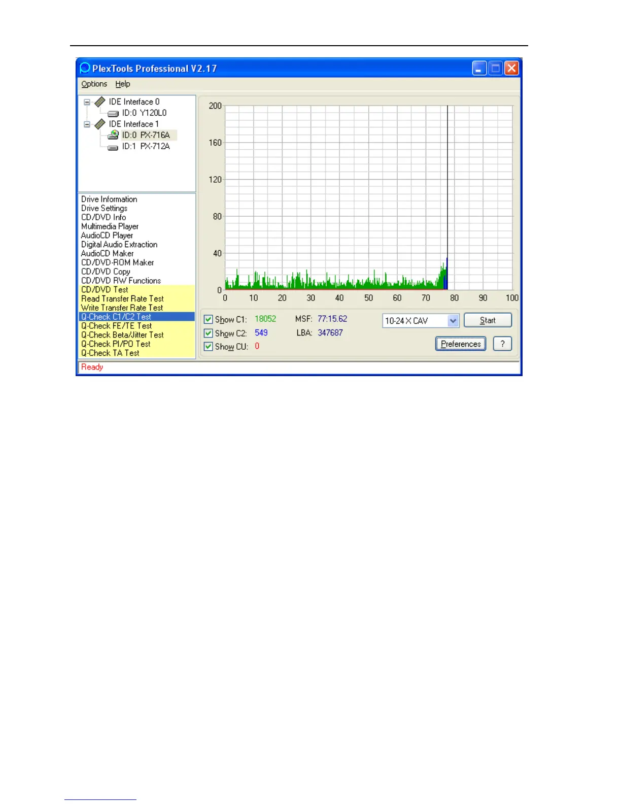Close the PlexTools Professional window
This screenshot has height=804, width=621.
(x=512, y=68)
